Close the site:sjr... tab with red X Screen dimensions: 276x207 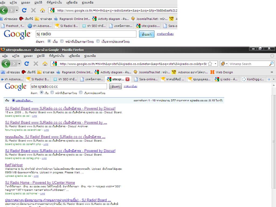pos(127,79)
